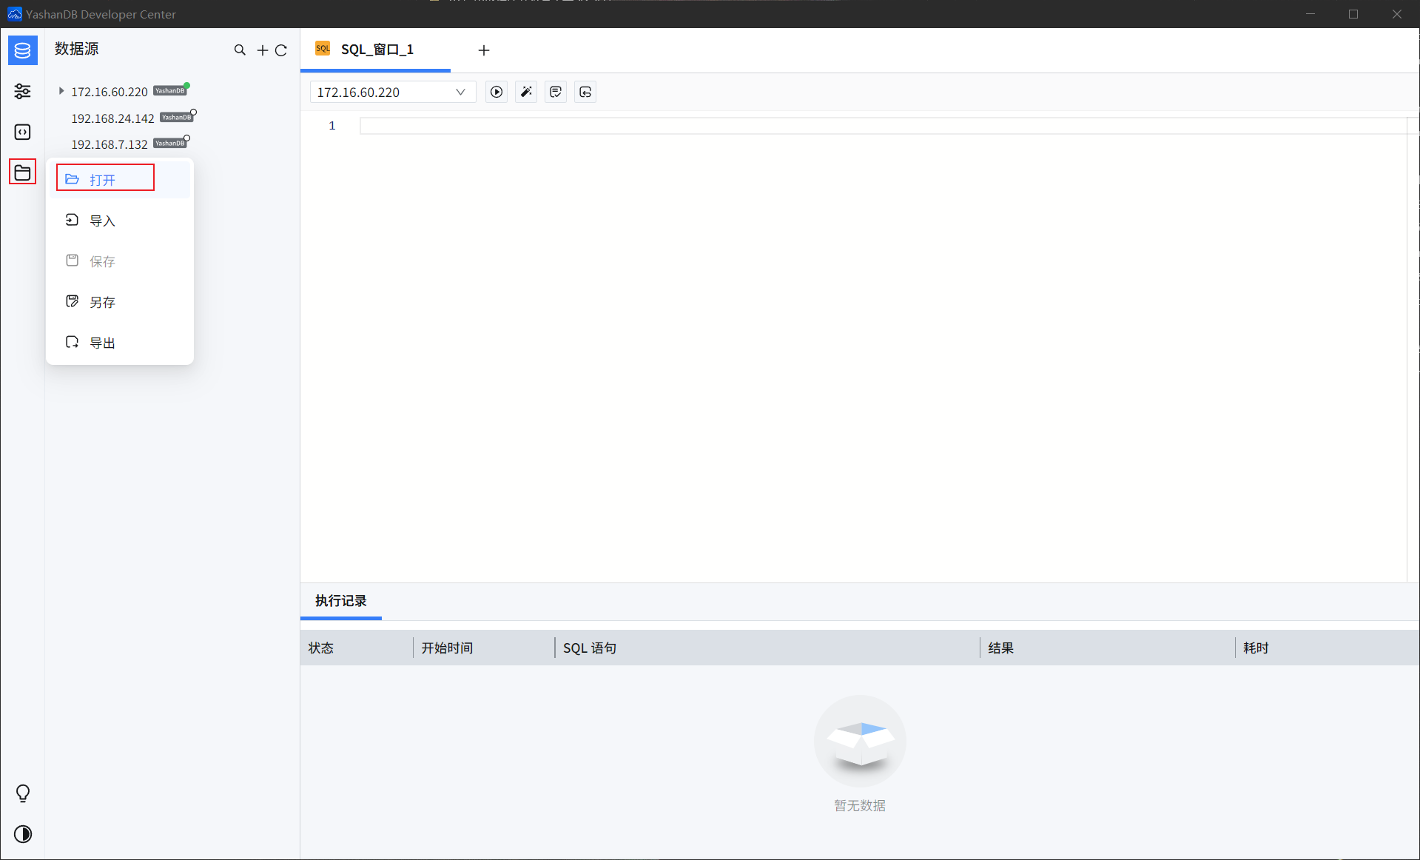Click the data source database icon in sidebar

(22, 50)
